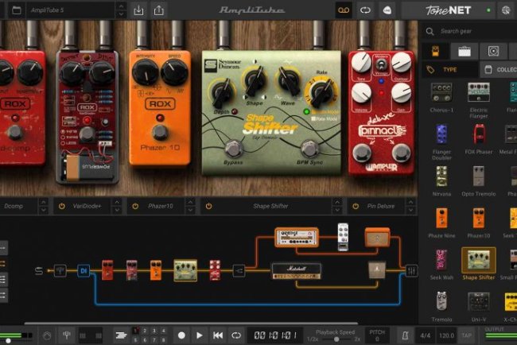Open the Dcomp slot model selector arrows
The height and width of the screenshot is (345, 517).
coord(43,206)
